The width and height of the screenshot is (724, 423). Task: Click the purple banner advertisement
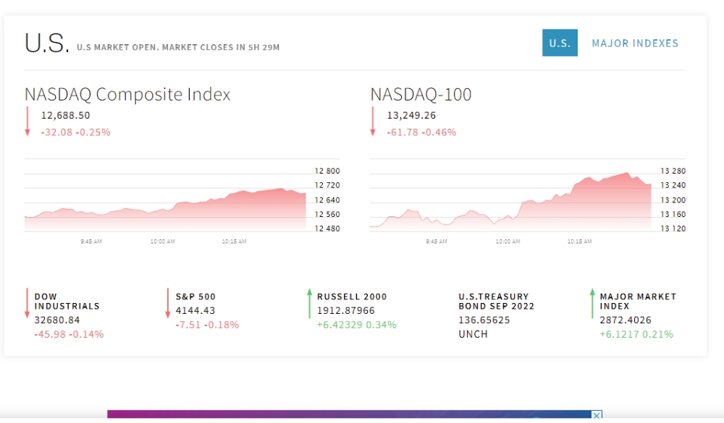[x=355, y=415]
